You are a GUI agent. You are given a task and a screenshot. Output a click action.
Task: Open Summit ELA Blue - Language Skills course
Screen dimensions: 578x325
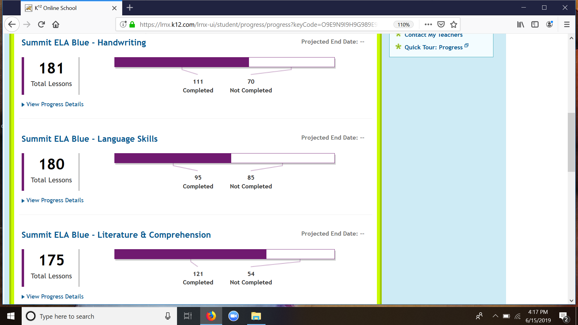(x=89, y=139)
